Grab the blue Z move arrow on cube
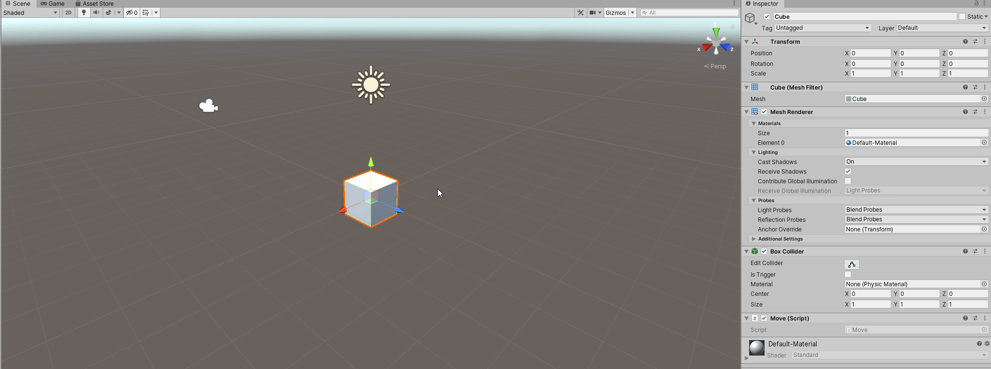Viewport: 991px width, 369px height. pyautogui.click(x=399, y=209)
